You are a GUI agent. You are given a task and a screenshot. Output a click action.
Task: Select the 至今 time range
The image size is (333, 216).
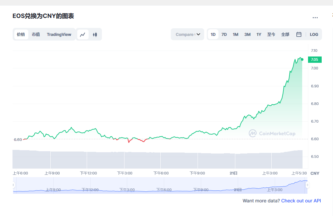pyautogui.click(x=271, y=34)
